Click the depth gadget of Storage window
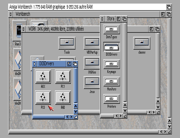This screenshot has height=138, width=180. click(124, 19)
